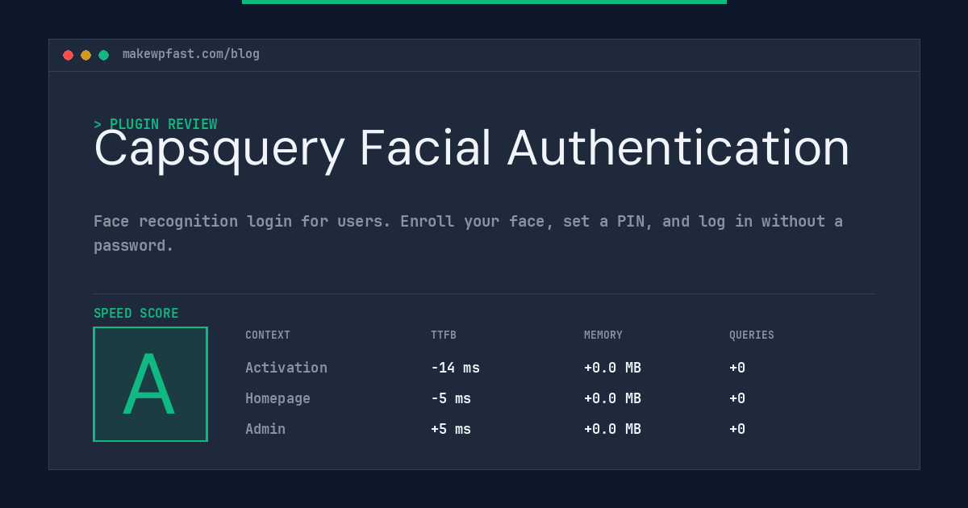Click the yellow window dot
Viewport: 968px width, 508px height.
[86, 55]
